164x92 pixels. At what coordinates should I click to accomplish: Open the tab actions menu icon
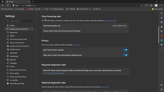point(3,2)
